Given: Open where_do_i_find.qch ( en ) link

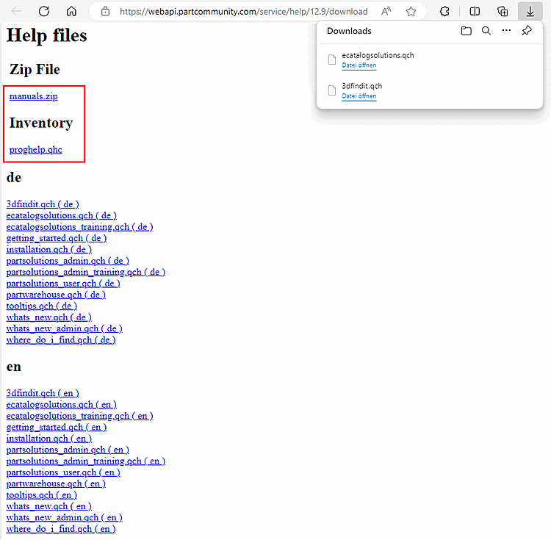Looking at the screenshot, I should (61, 529).
